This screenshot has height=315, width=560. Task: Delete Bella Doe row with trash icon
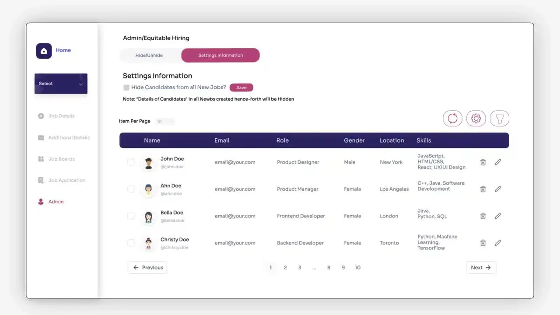[x=483, y=216]
